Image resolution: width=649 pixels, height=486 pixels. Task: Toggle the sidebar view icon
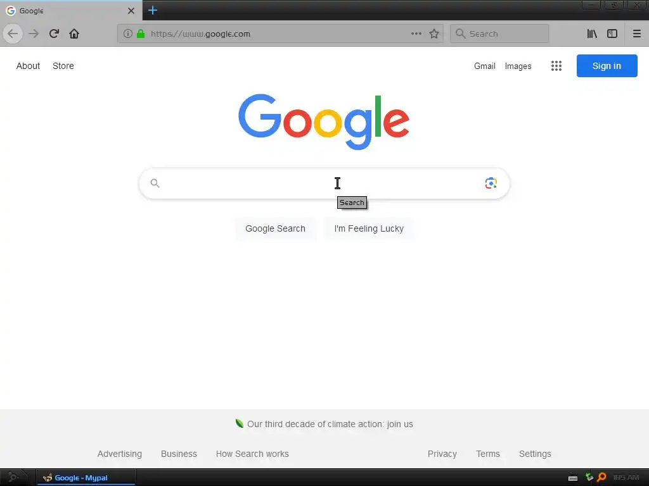coord(612,34)
